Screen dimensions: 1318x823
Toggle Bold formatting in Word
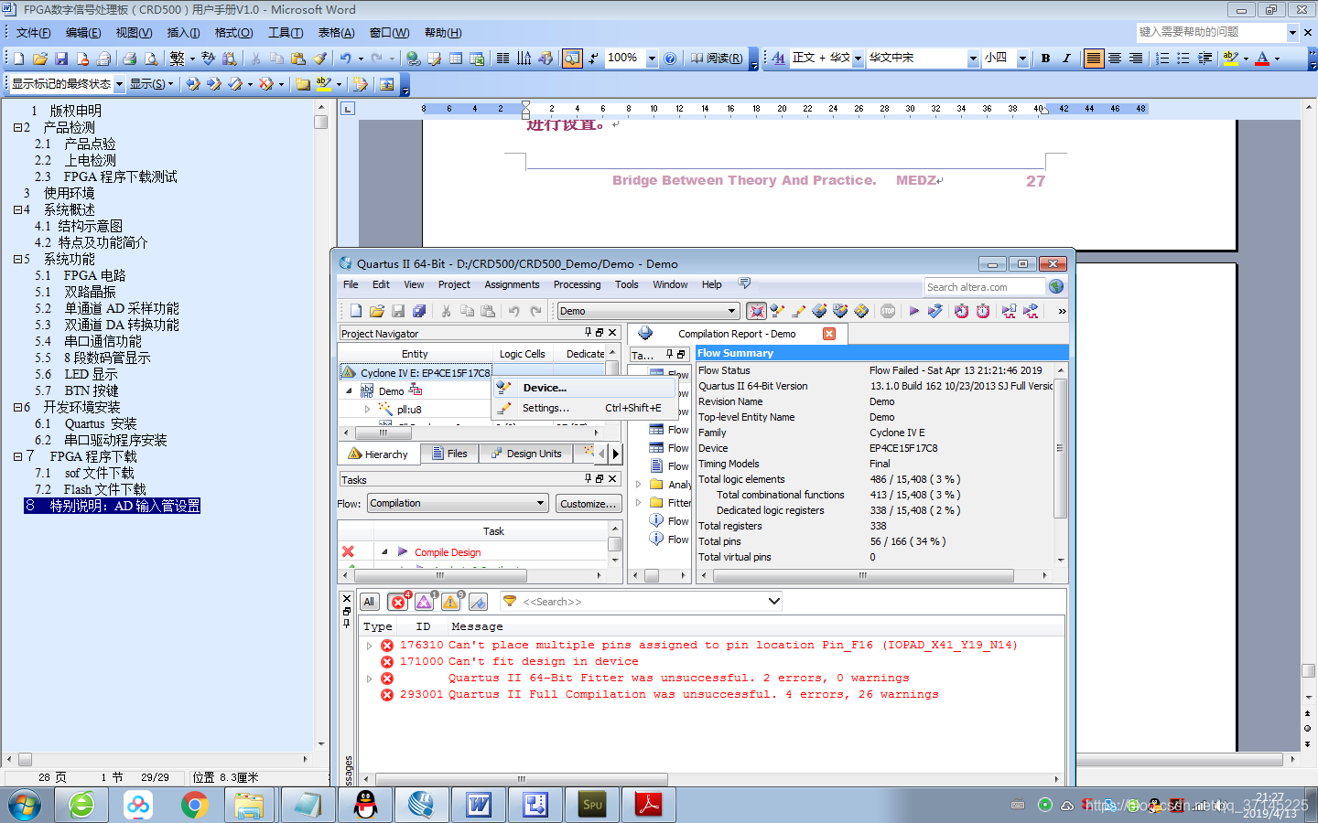(x=1045, y=58)
